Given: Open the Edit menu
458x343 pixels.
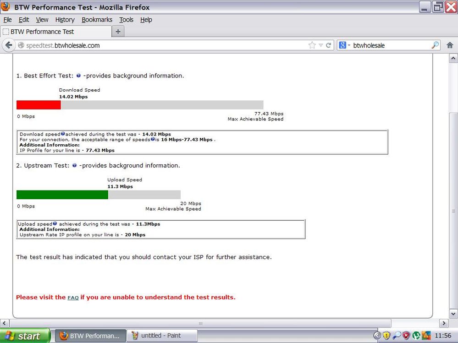Looking at the screenshot, I should click(x=24, y=20).
